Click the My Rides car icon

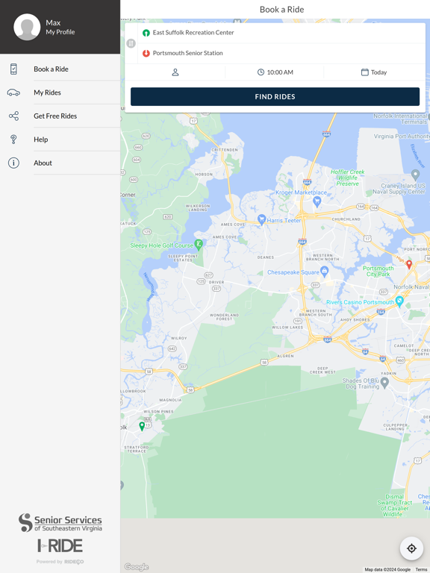click(13, 93)
